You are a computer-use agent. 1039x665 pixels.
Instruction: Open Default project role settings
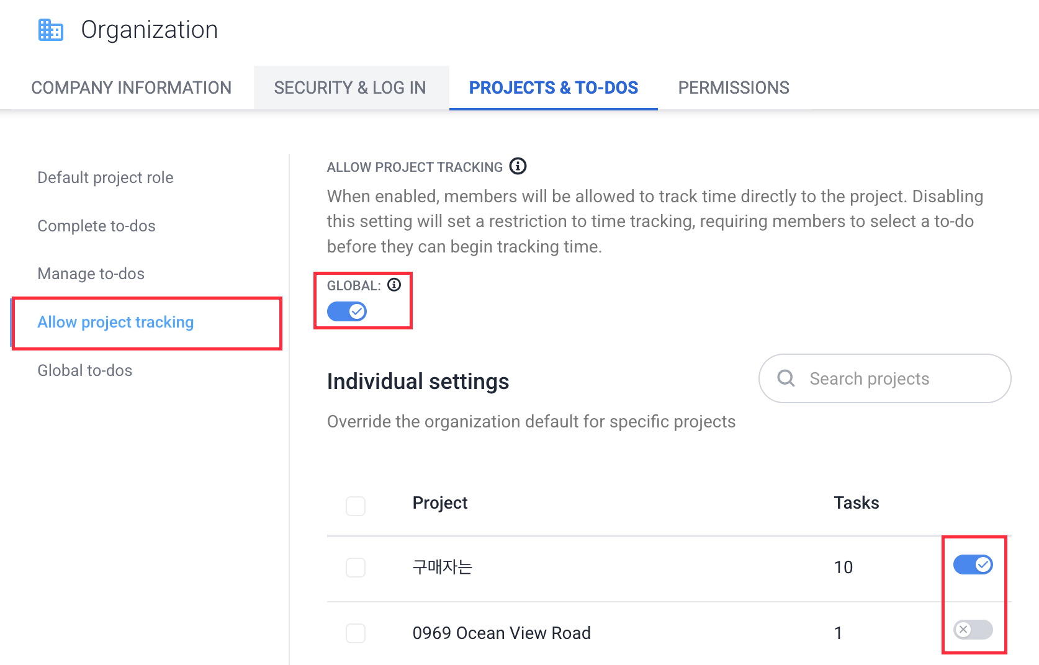[106, 178]
